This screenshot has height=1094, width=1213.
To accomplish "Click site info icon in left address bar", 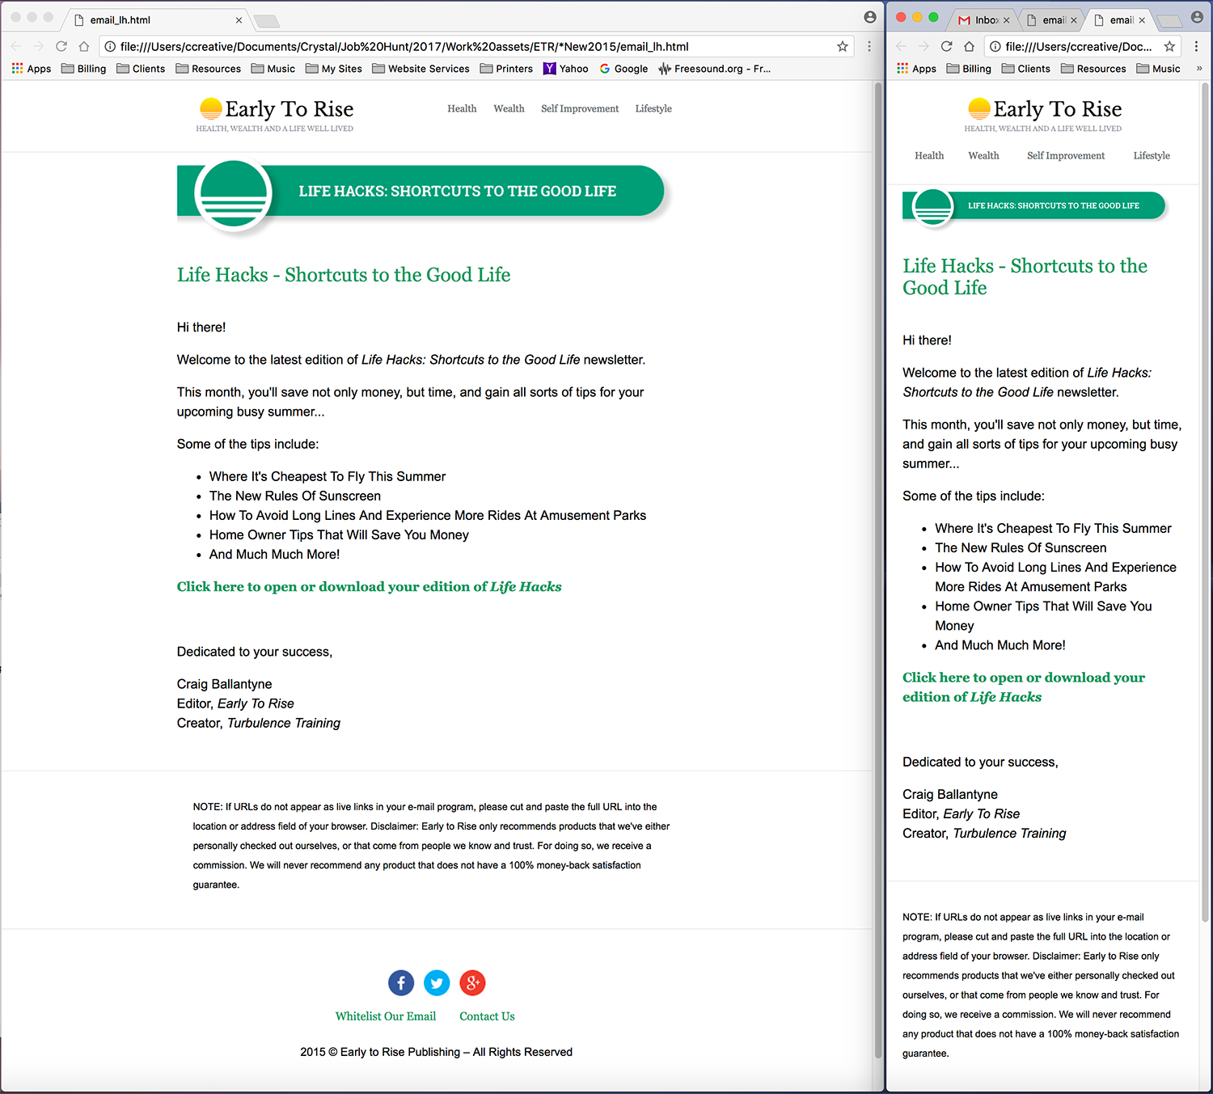I will 111,46.
